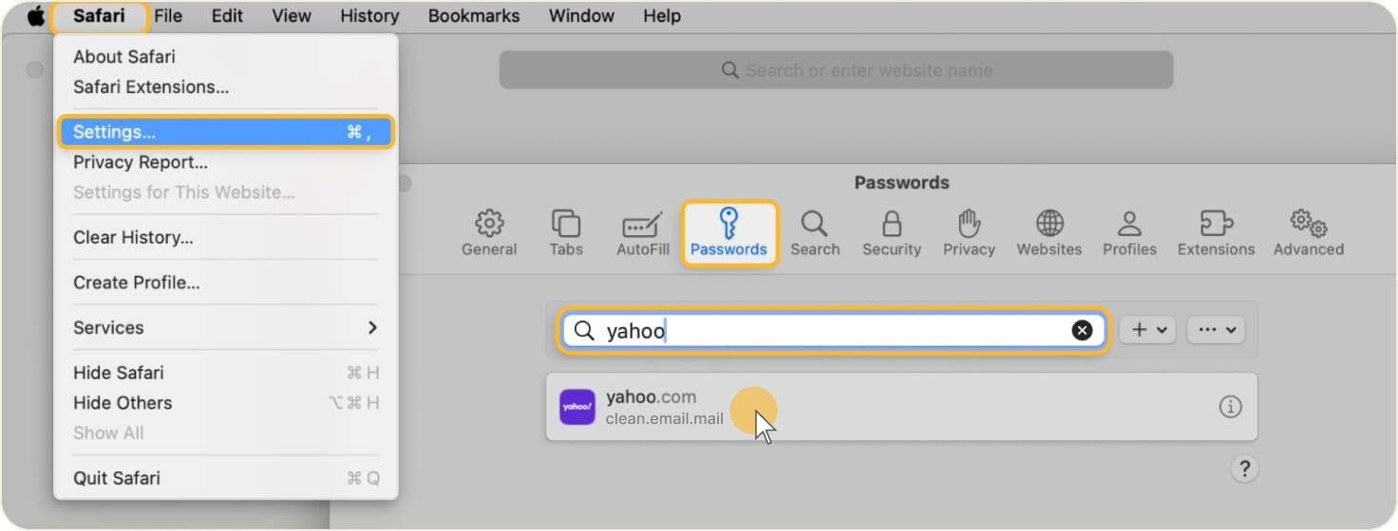
Task: Select the yahoo.com password entry
Action: 901,407
